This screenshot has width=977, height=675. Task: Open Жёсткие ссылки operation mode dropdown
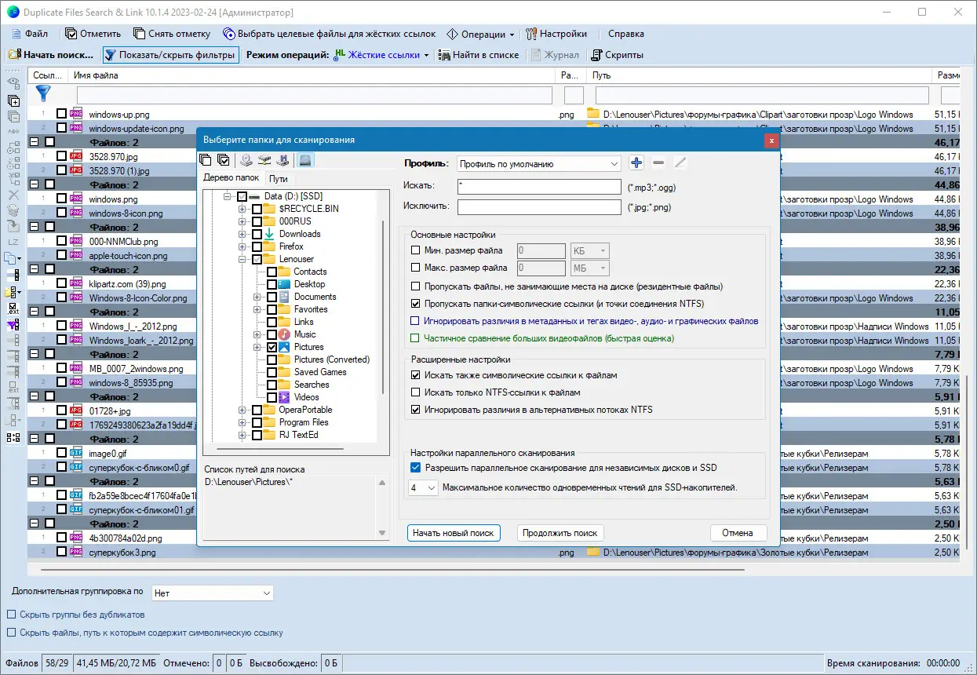coord(381,55)
